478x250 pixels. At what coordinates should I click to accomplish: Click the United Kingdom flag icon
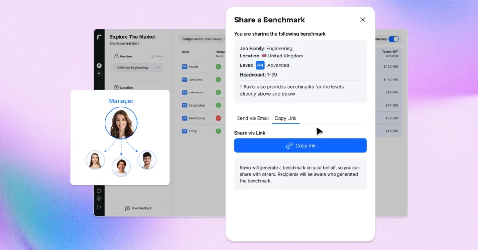point(264,56)
